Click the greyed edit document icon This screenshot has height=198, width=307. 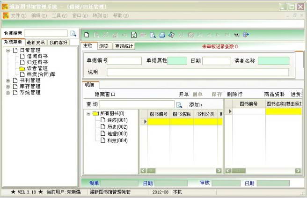(96, 35)
